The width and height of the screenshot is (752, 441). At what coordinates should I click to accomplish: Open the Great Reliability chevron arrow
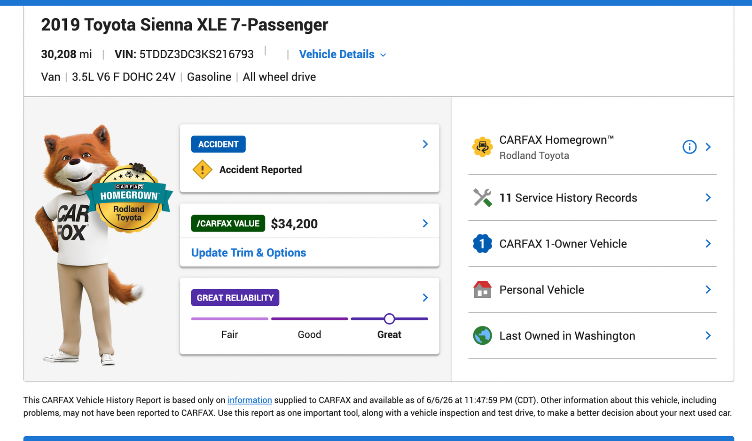click(x=425, y=298)
